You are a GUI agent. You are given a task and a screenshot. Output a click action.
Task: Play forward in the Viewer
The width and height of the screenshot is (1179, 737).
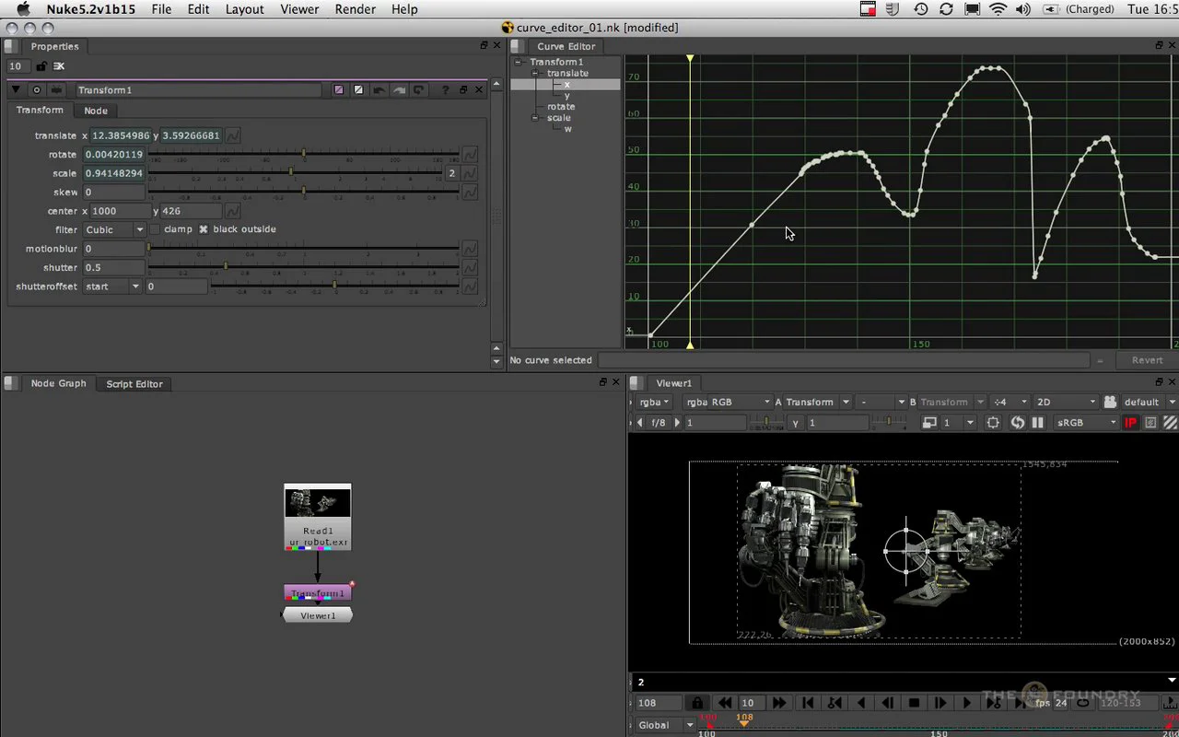coord(967,703)
